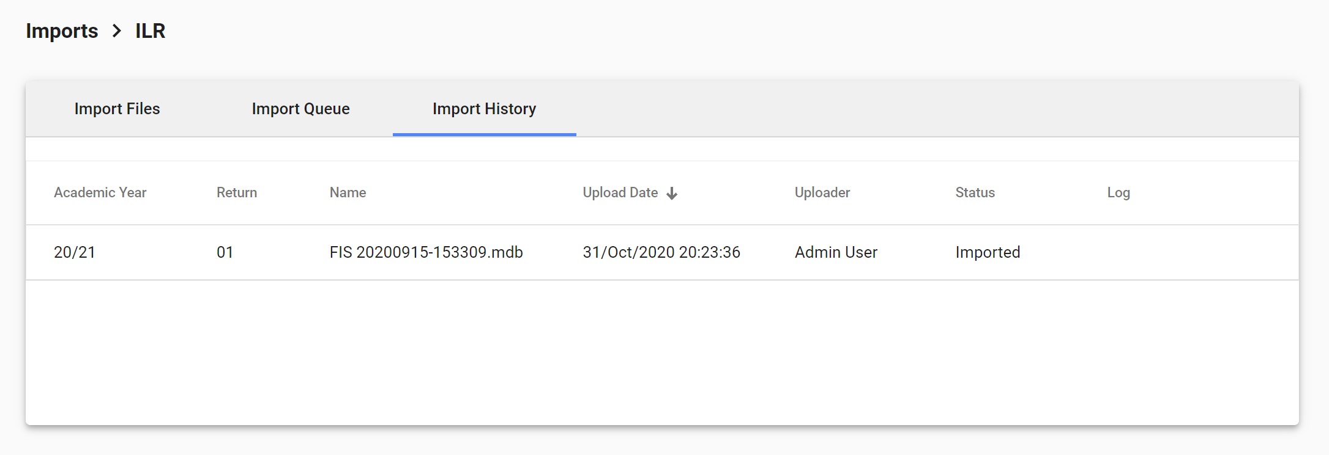Select the 20/21 academic year cell

[75, 252]
